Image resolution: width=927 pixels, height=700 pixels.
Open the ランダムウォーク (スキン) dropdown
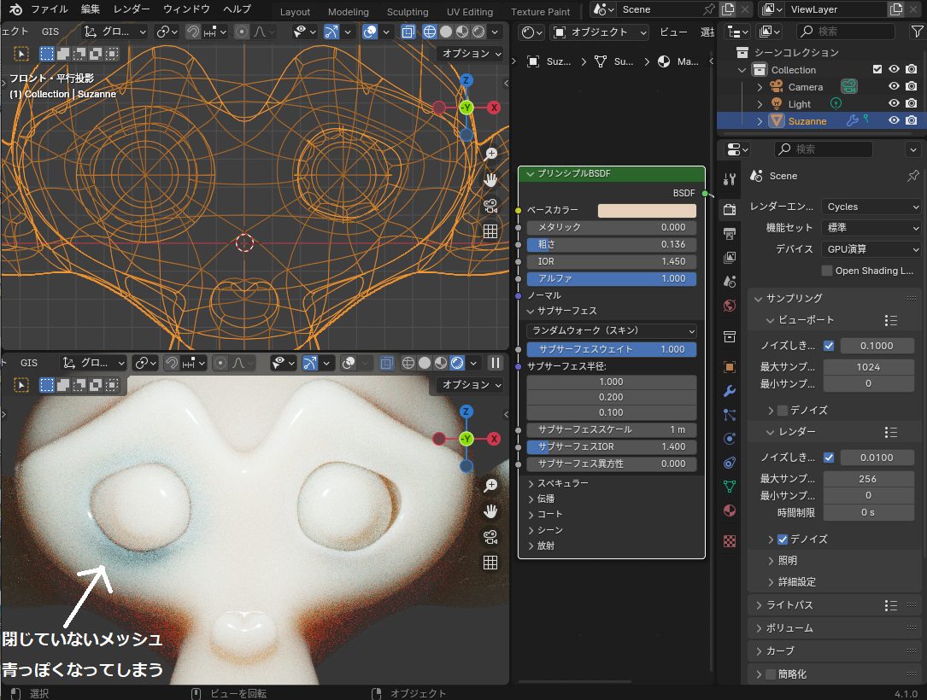click(611, 330)
